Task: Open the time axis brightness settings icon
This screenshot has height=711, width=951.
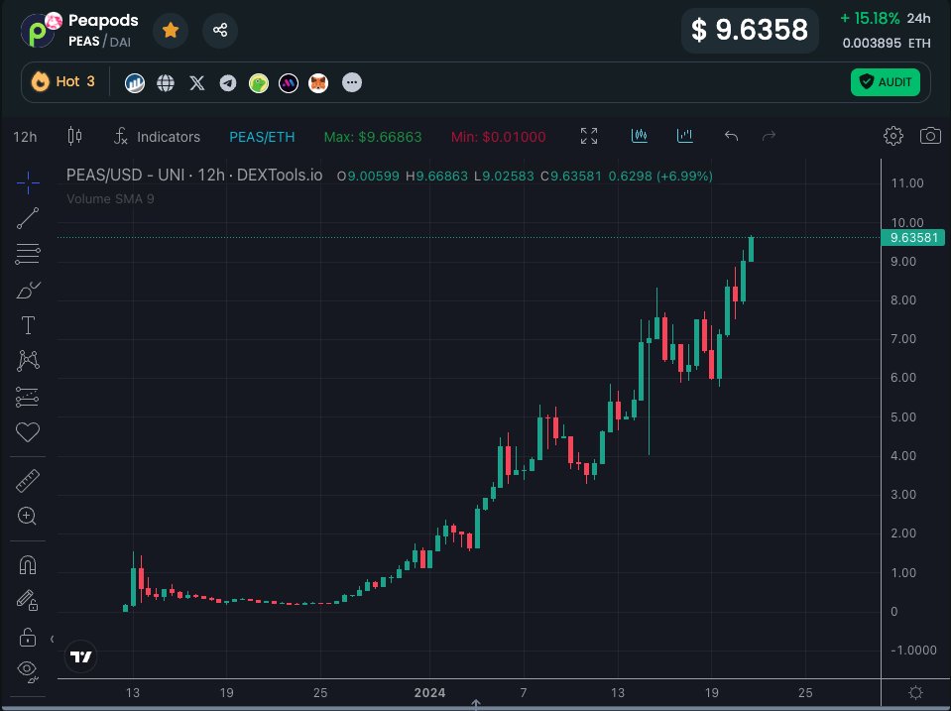Action: 916,693
